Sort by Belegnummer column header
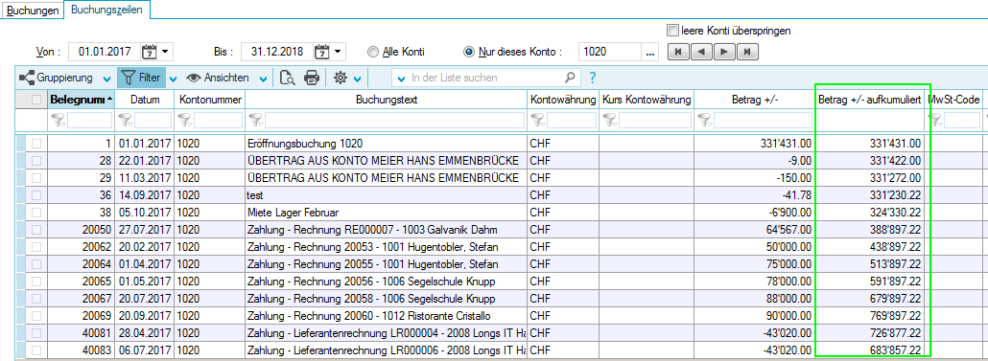The height and width of the screenshot is (361, 988). (82, 100)
